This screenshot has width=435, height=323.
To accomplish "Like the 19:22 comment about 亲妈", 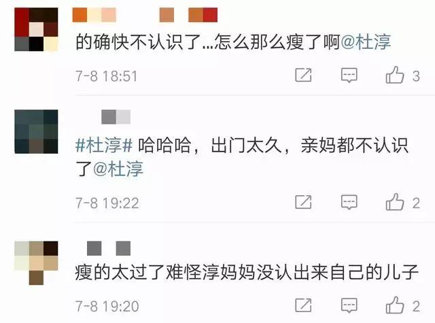I will 395,202.
